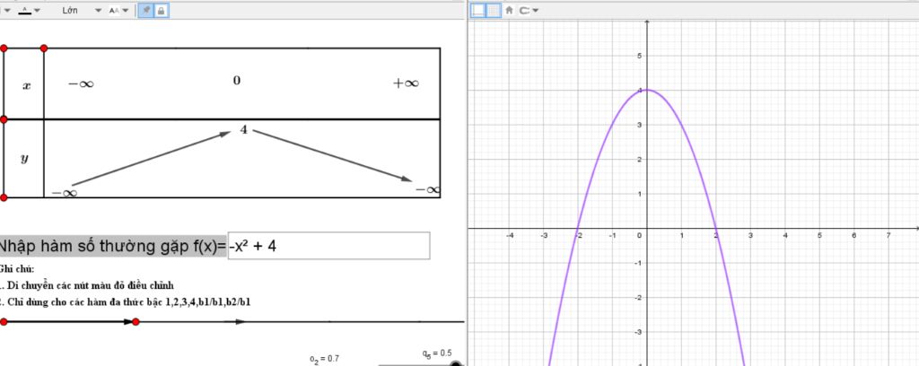Click the q5 slider black handle
919x366 pixels.
click(455, 364)
